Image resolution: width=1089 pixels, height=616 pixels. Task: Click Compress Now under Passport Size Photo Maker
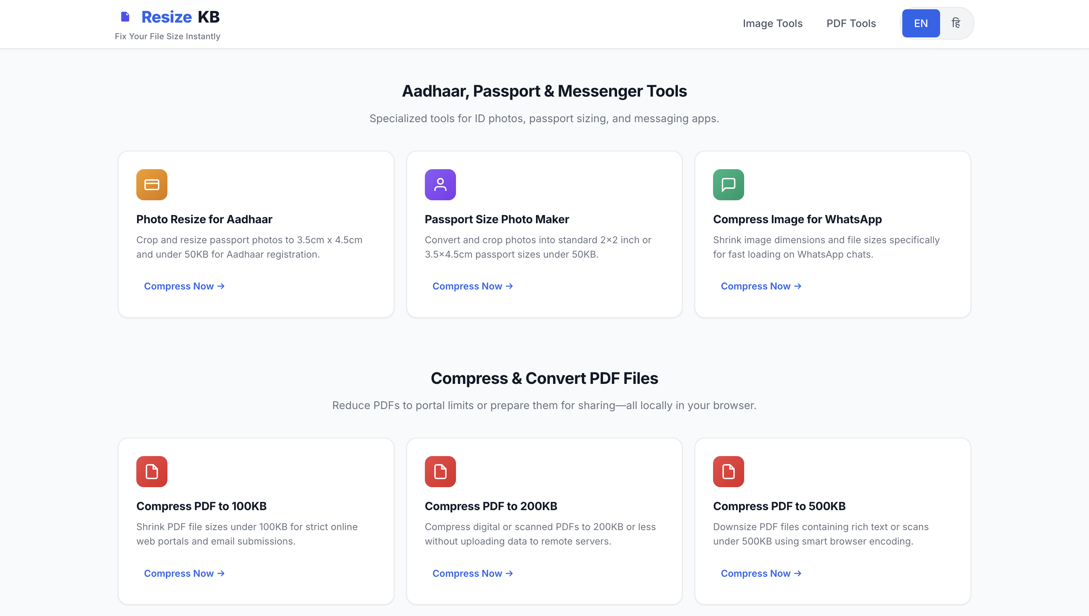[473, 287]
